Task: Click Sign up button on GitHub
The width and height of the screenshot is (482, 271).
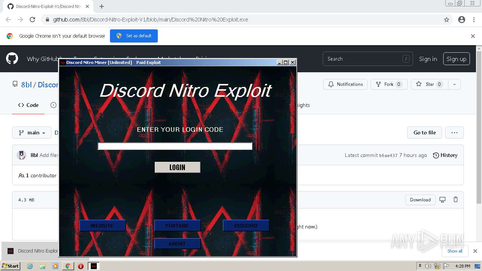Action: [x=456, y=59]
